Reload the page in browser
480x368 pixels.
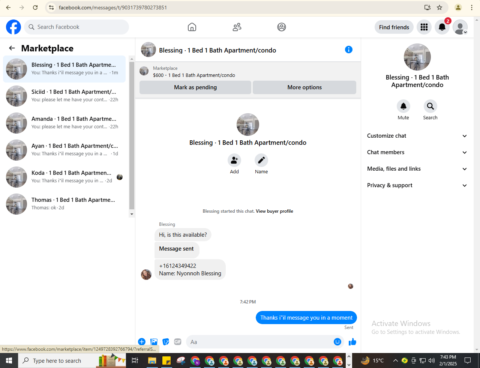(35, 8)
